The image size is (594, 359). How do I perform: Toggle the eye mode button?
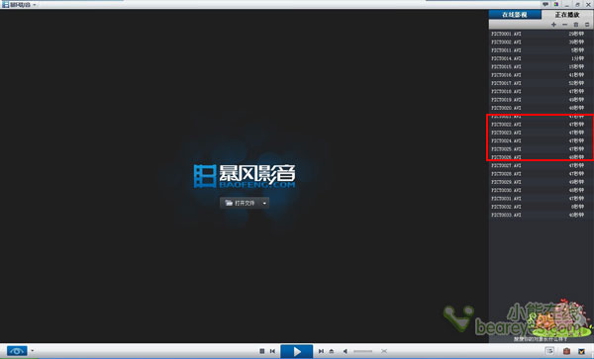click(x=17, y=351)
